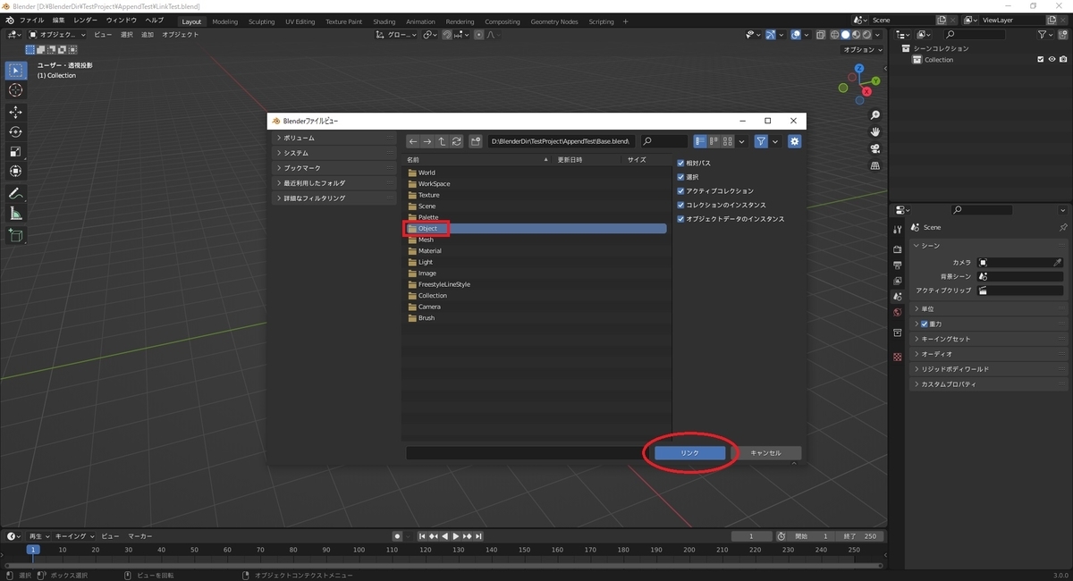Open the ファイル menu
This screenshot has width=1073, height=581.
[x=31, y=20]
